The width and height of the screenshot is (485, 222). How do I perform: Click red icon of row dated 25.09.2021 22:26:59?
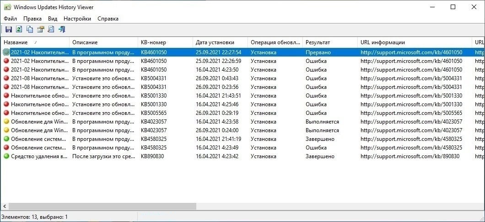(x=6, y=61)
